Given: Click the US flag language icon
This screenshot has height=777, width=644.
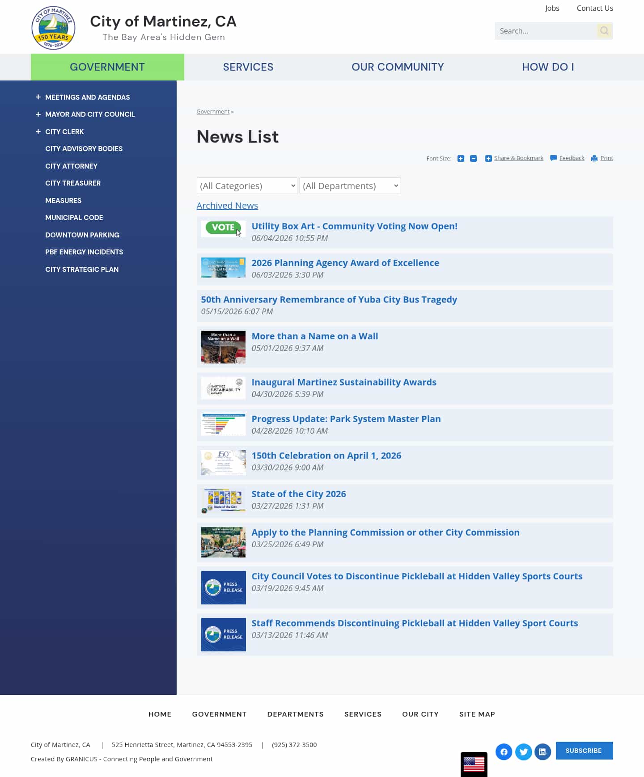Looking at the screenshot, I should 474,764.
